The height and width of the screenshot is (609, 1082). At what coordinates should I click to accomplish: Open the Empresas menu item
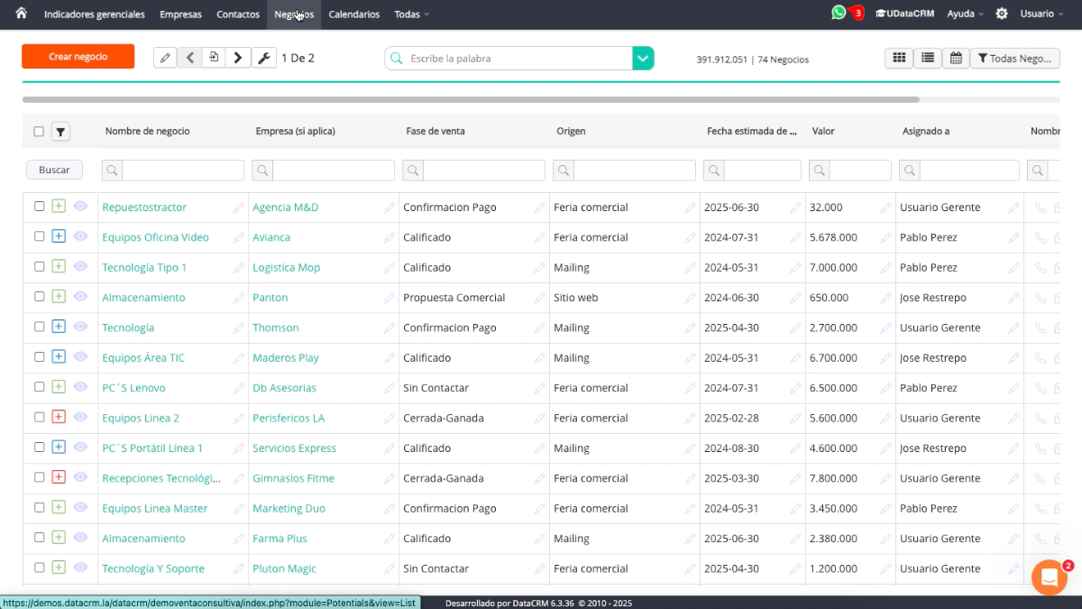180,14
